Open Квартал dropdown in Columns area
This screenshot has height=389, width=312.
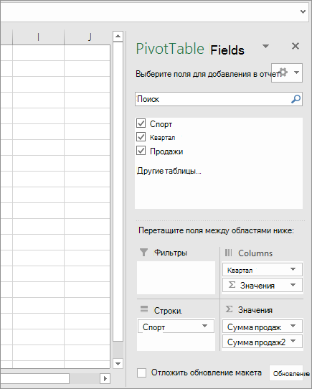293,269
